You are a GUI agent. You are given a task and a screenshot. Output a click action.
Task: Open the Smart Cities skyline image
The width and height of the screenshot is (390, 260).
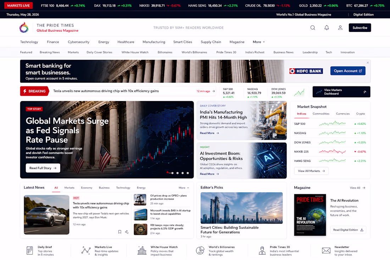[x=241, y=208]
